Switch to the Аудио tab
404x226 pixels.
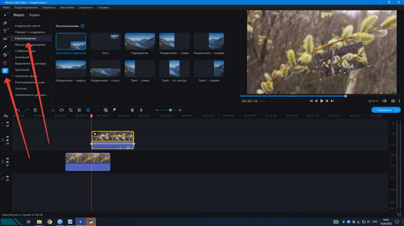[x=34, y=15]
